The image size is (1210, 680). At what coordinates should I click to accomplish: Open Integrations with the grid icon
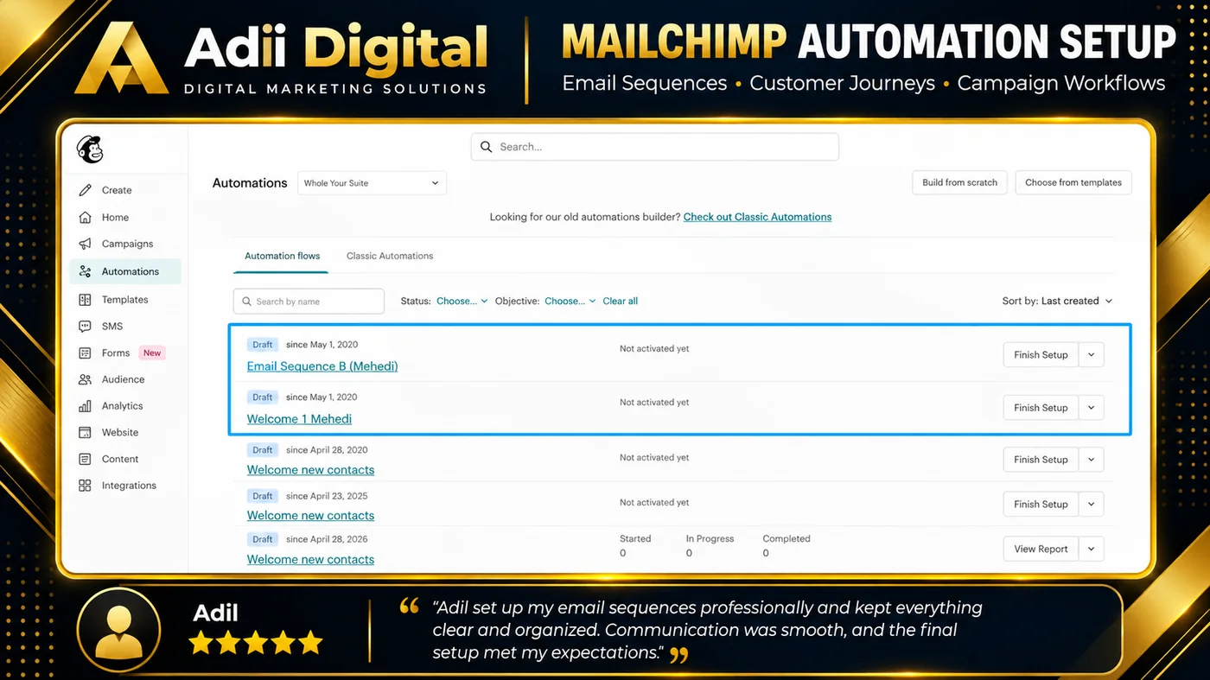click(85, 486)
